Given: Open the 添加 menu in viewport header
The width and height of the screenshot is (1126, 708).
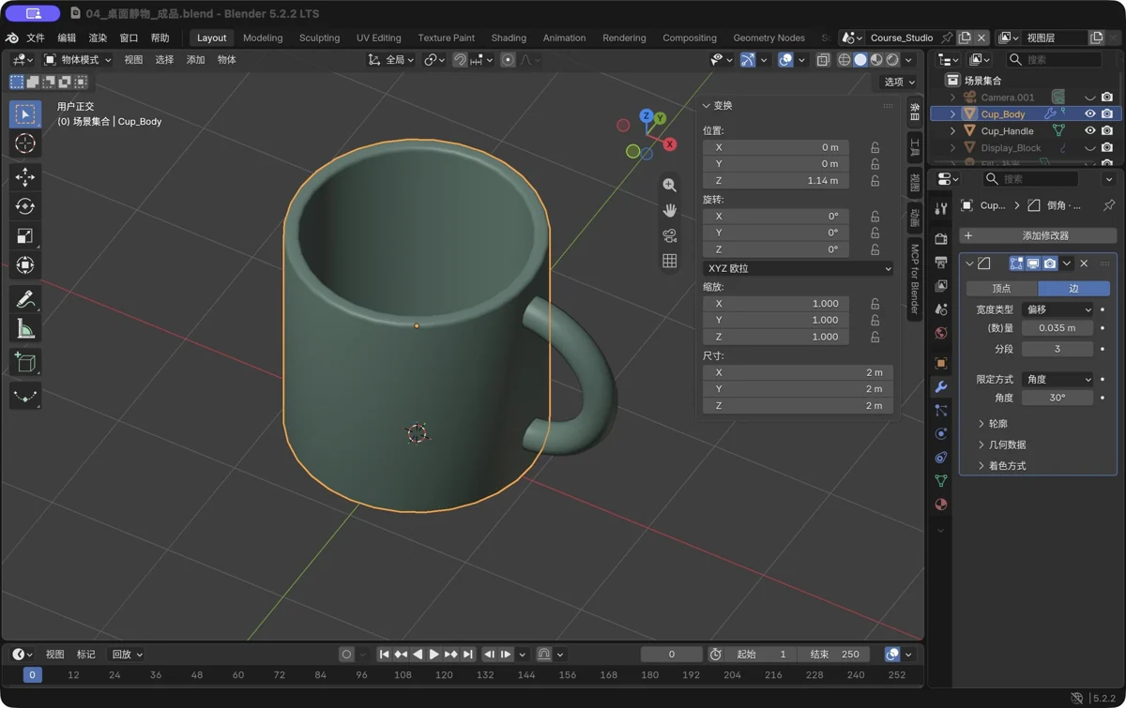Looking at the screenshot, I should [195, 60].
